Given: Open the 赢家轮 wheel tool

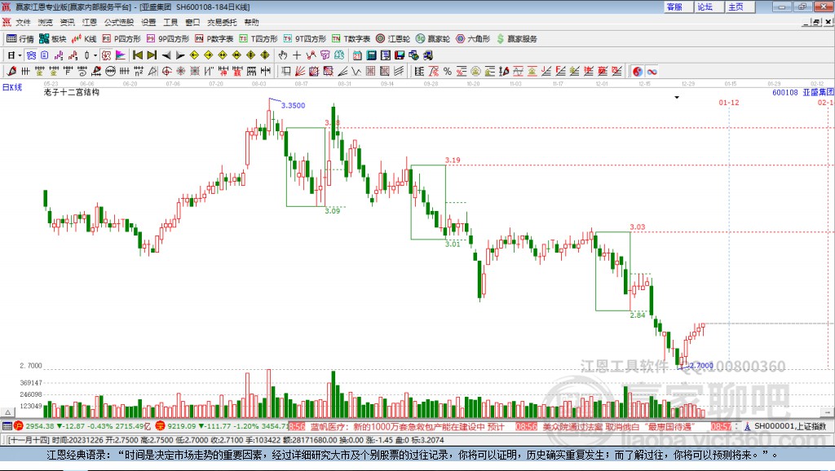Looking at the screenshot, I should (x=433, y=39).
